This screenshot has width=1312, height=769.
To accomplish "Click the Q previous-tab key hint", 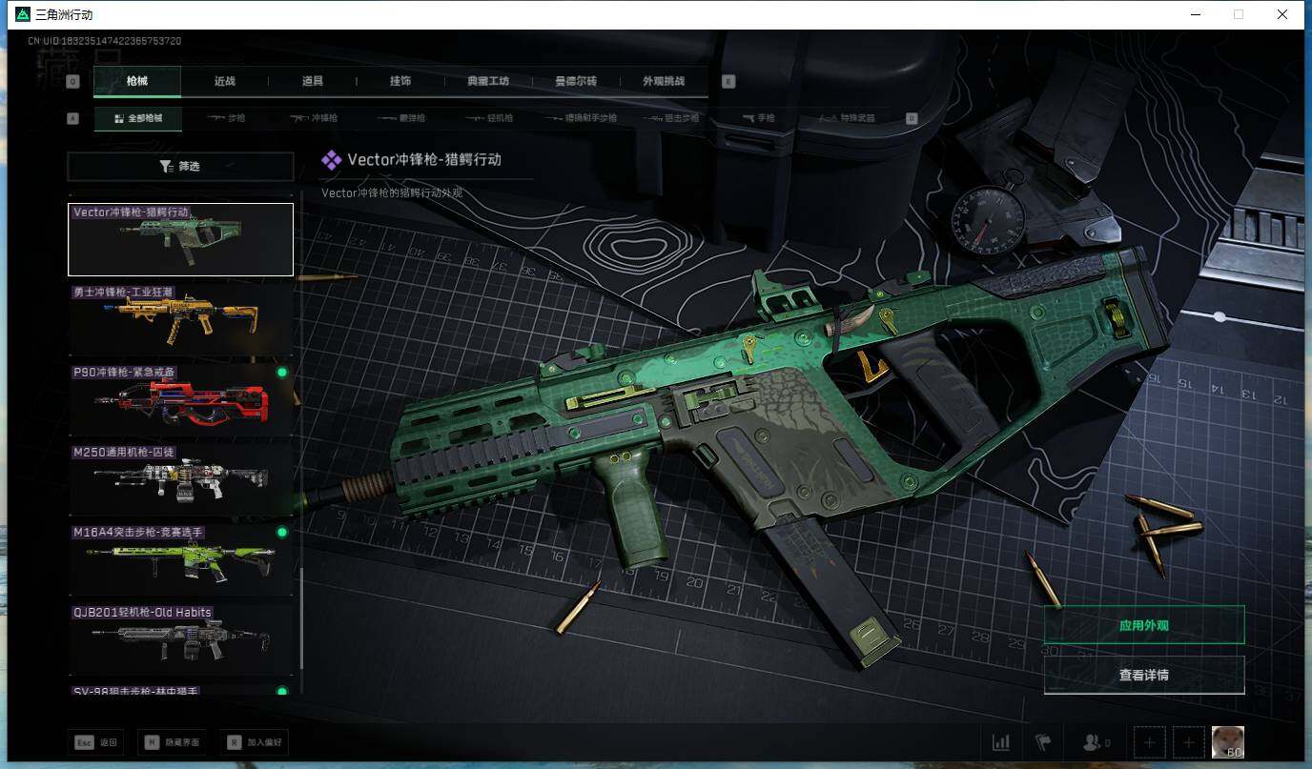I will (72, 82).
